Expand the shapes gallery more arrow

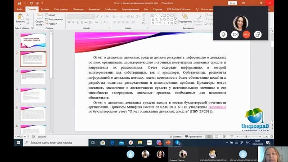tap(175, 23)
